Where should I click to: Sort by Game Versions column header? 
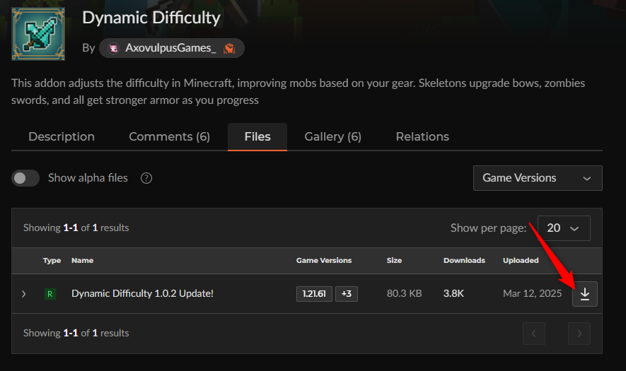(324, 261)
